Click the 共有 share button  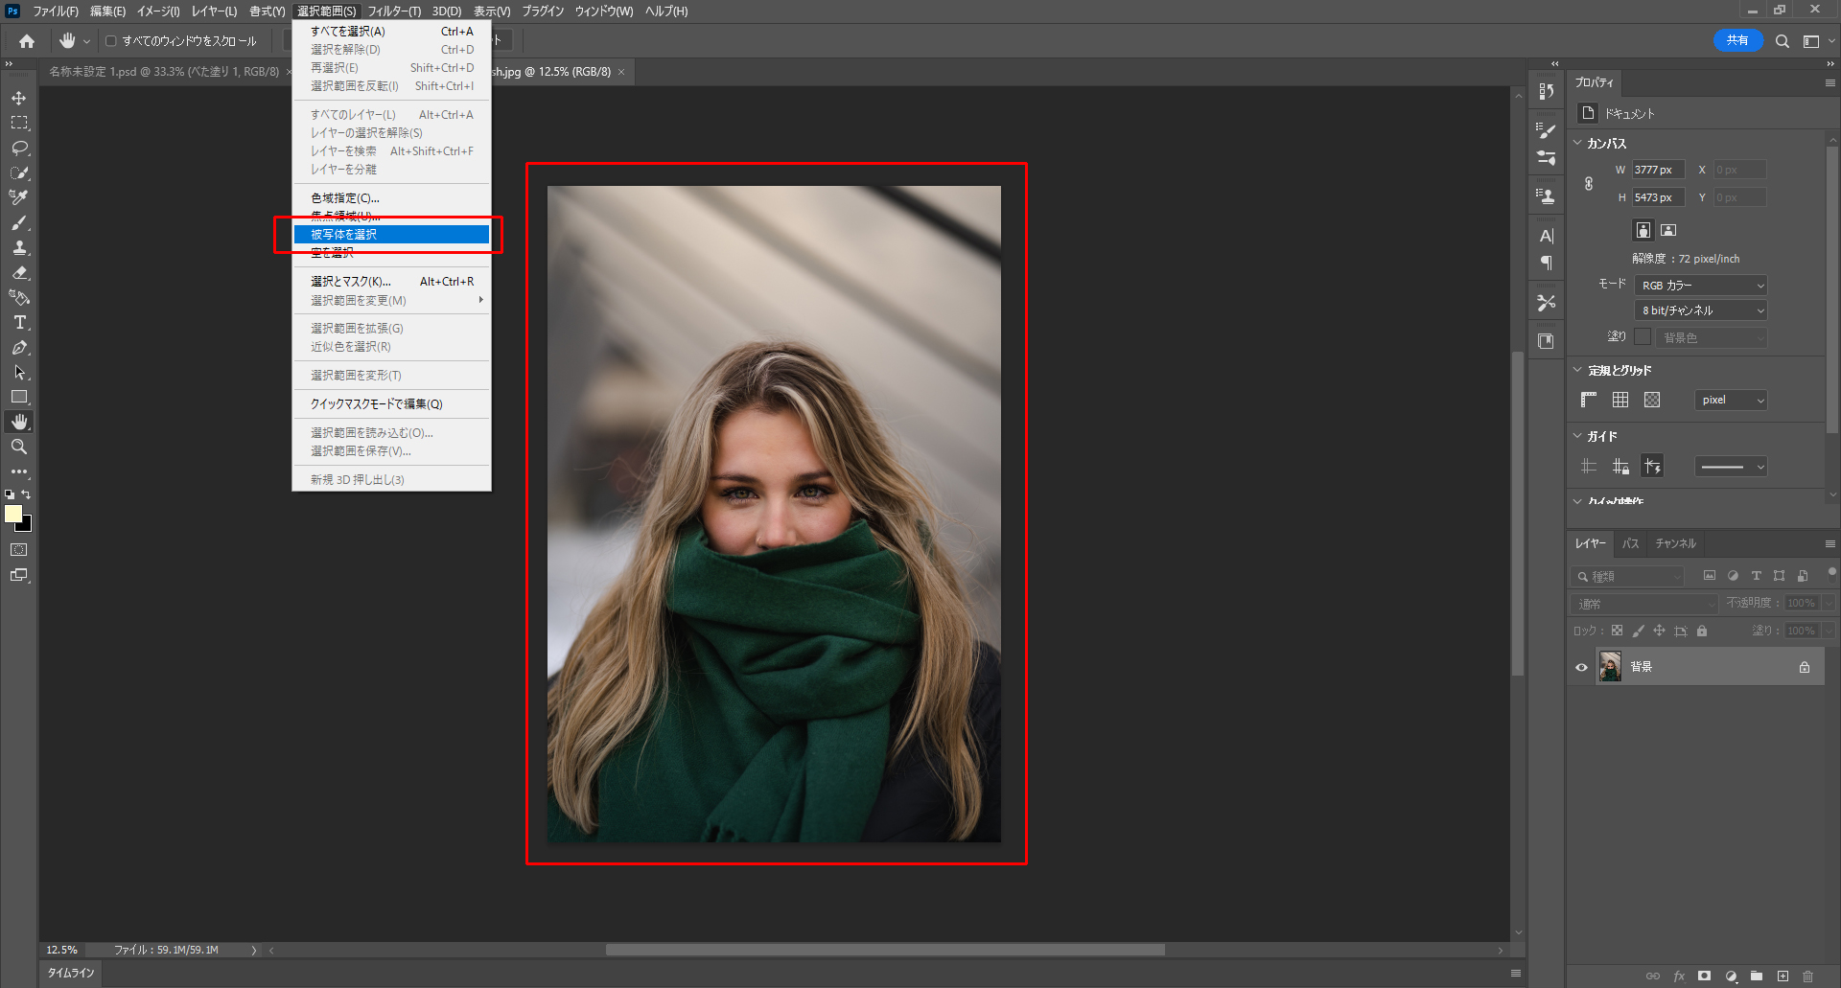[x=1737, y=40]
